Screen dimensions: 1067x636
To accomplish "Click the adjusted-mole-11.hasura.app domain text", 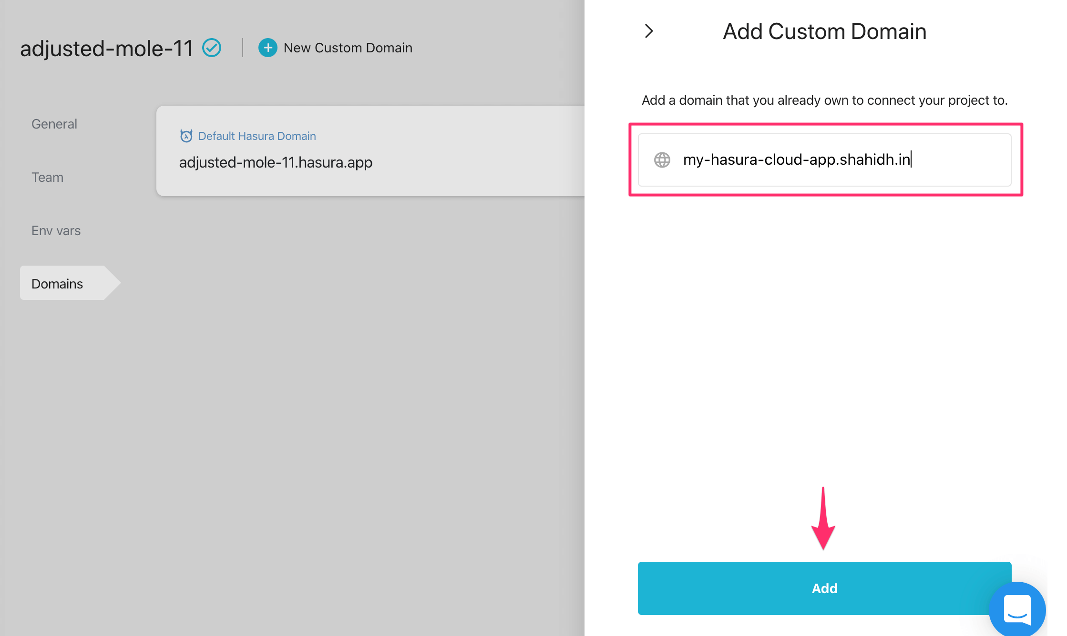I will pos(276,162).
